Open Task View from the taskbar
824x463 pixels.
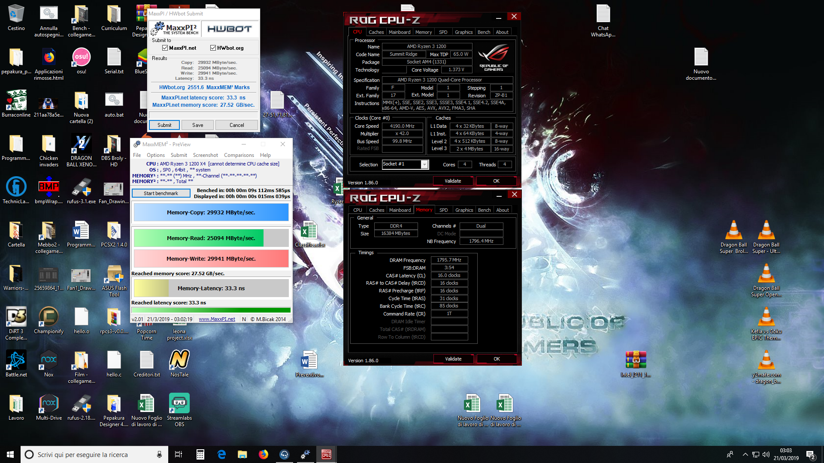click(x=179, y=454)
